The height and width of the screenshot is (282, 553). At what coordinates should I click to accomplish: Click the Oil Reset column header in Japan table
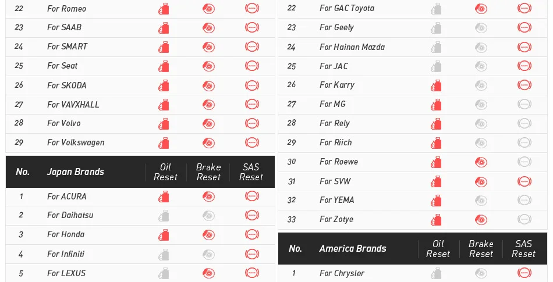(165, 172)
